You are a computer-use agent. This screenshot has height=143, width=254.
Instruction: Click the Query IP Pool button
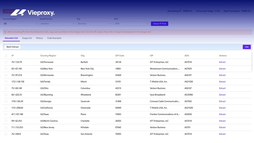tap(159, 24)
